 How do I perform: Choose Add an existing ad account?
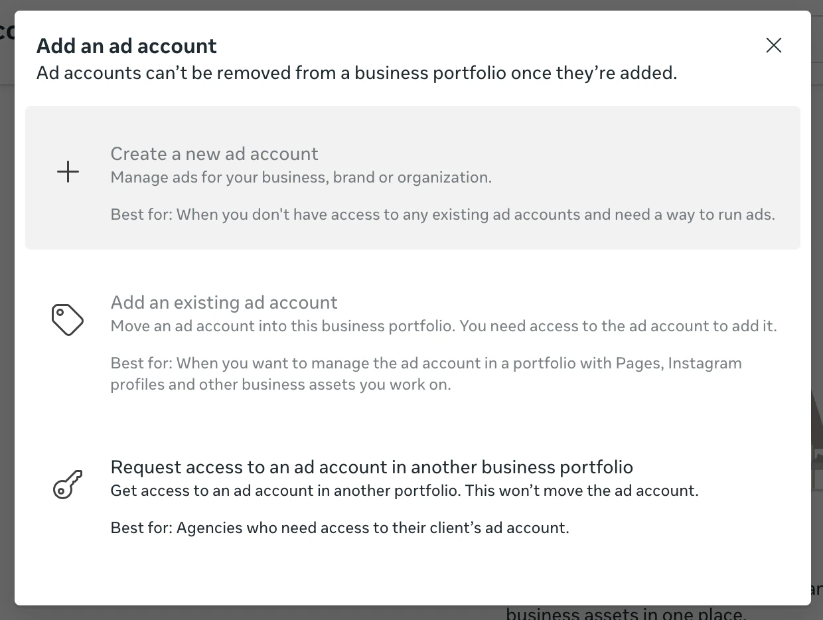tap(224, 302)
